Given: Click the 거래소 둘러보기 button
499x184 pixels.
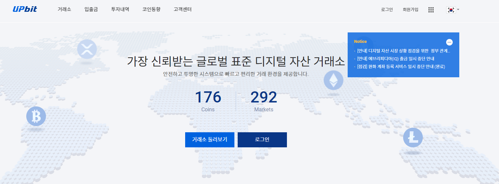Looking at the screenshot, I should point(210,140).
